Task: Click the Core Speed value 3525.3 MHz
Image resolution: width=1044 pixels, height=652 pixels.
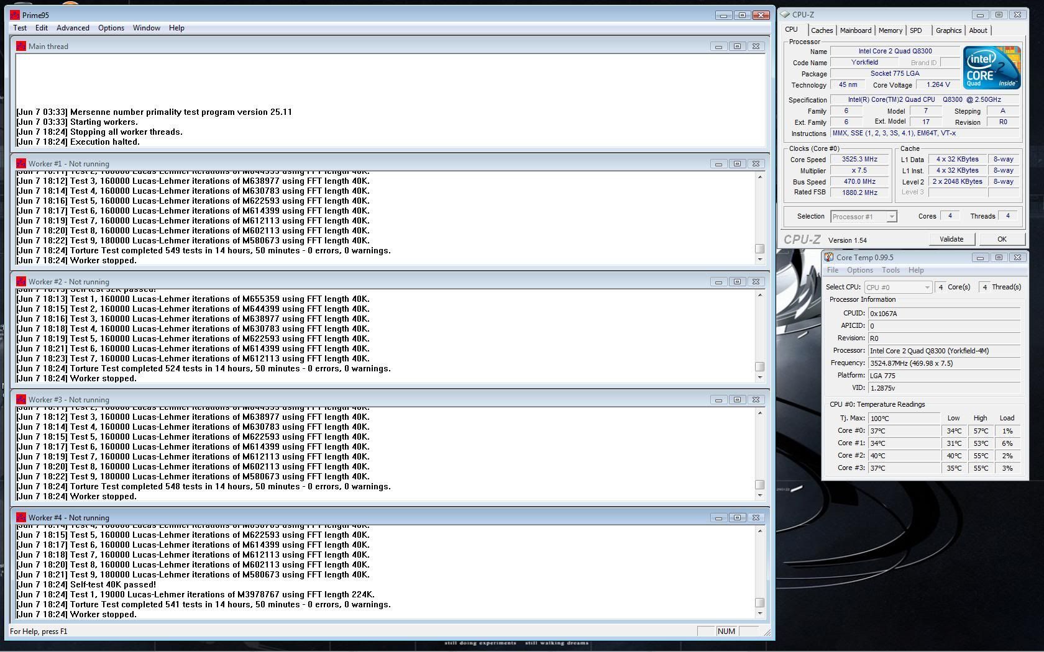Action: 859,160
